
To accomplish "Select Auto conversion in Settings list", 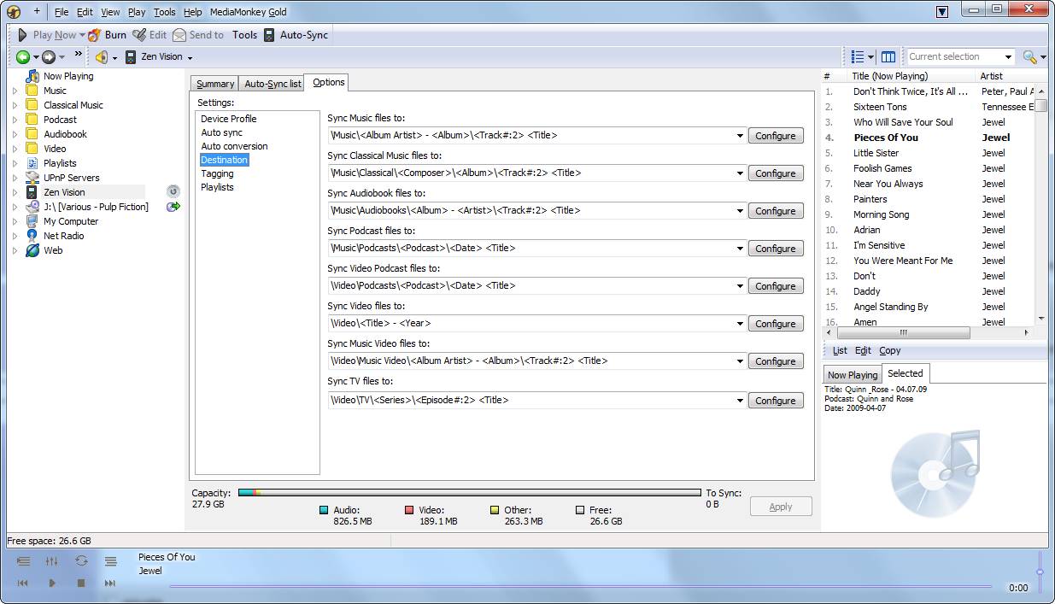I will 234,146.
